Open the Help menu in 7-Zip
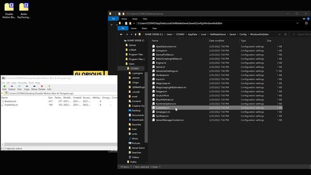This screenshot has height=175, width=311. 37,83
